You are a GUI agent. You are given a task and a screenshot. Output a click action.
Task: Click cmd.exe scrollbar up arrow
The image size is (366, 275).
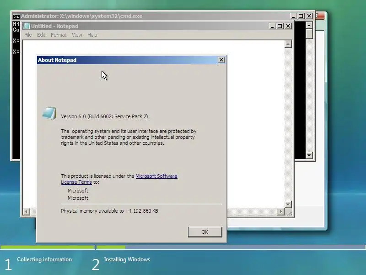(x=309, y=25)
